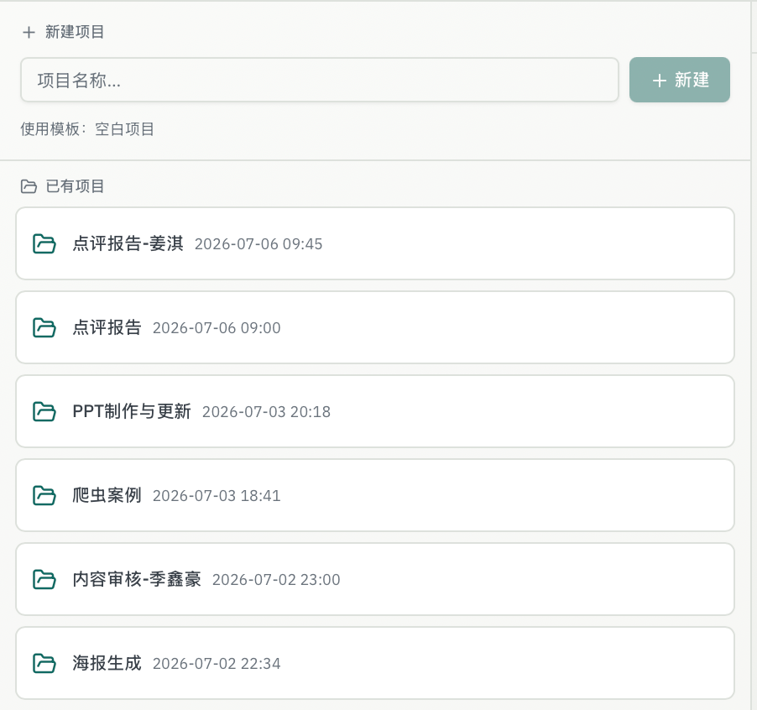The image size is (757, 710).
Task: Click the 新建项目 section heading
Action: 75,33
